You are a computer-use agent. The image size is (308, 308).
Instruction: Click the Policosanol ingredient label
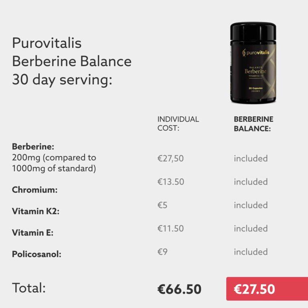[36, 254]
